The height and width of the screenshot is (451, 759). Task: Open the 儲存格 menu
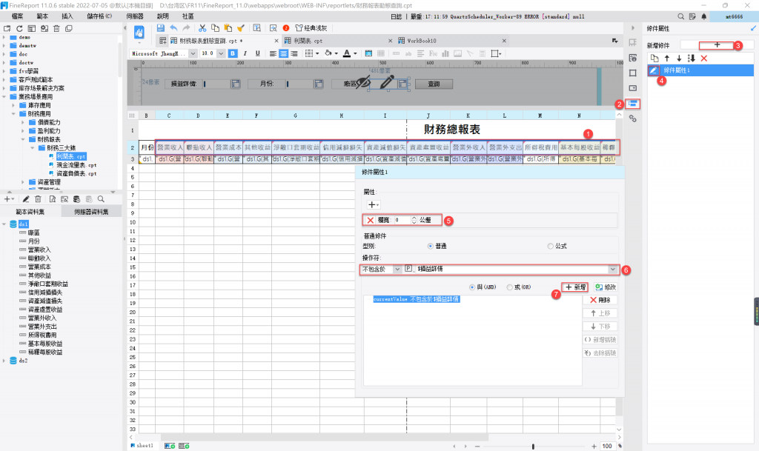coord(99,16)
